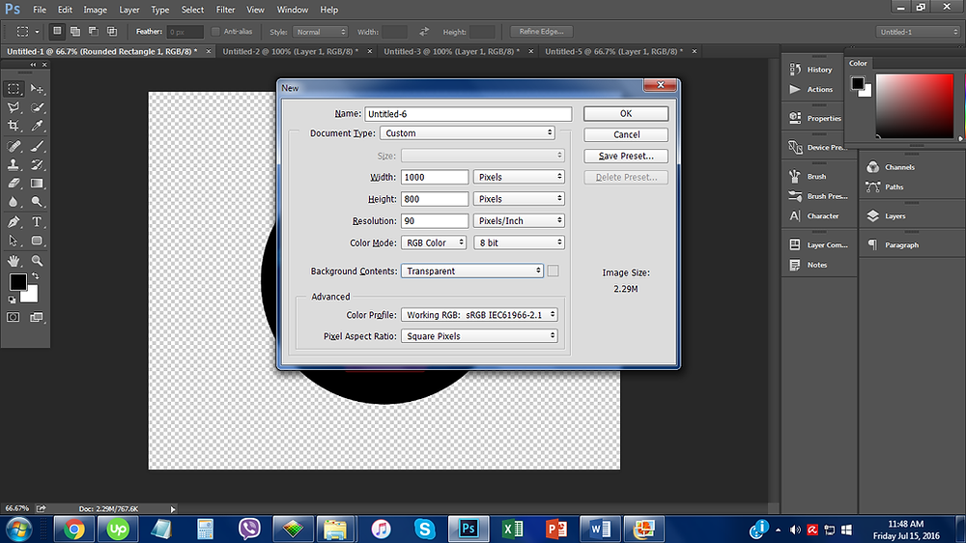Viewport: 966px width, 543px height.
Task: Select the Pen tool
Action: (14, 222)
